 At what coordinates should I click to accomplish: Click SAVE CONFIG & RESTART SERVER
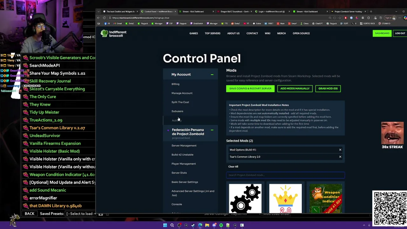coord(251,89)
